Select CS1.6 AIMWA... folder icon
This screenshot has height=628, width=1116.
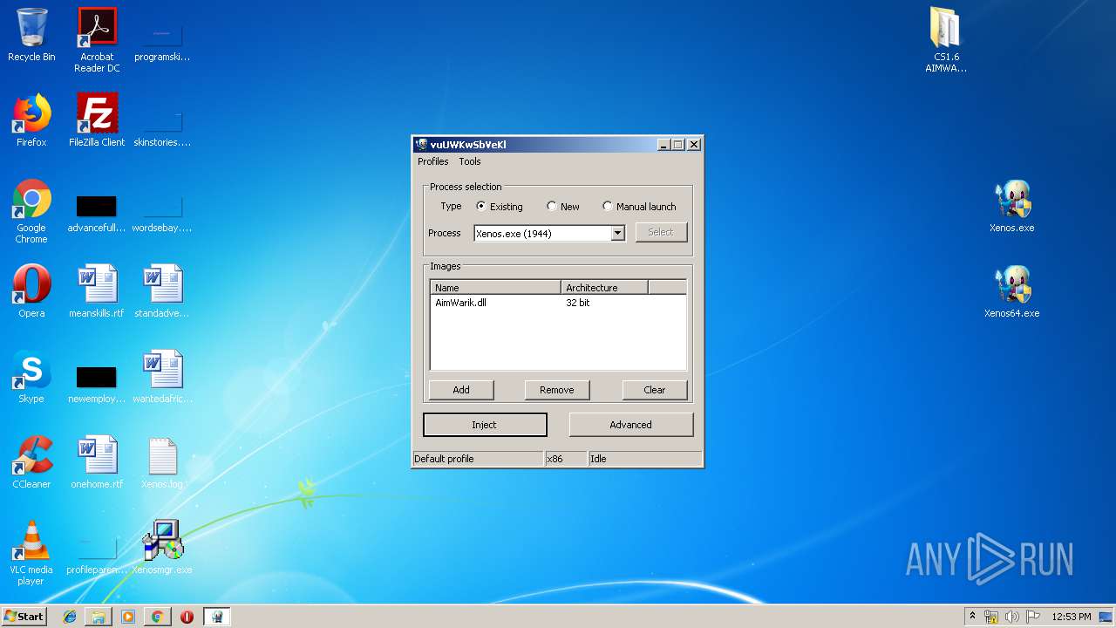tap(946, 40)
